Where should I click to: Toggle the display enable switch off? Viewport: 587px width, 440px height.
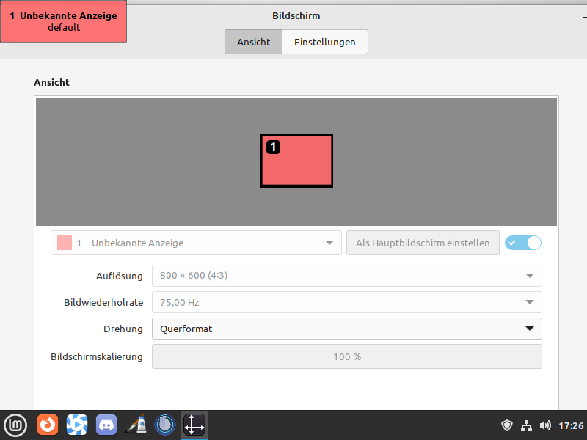point(523,243)
